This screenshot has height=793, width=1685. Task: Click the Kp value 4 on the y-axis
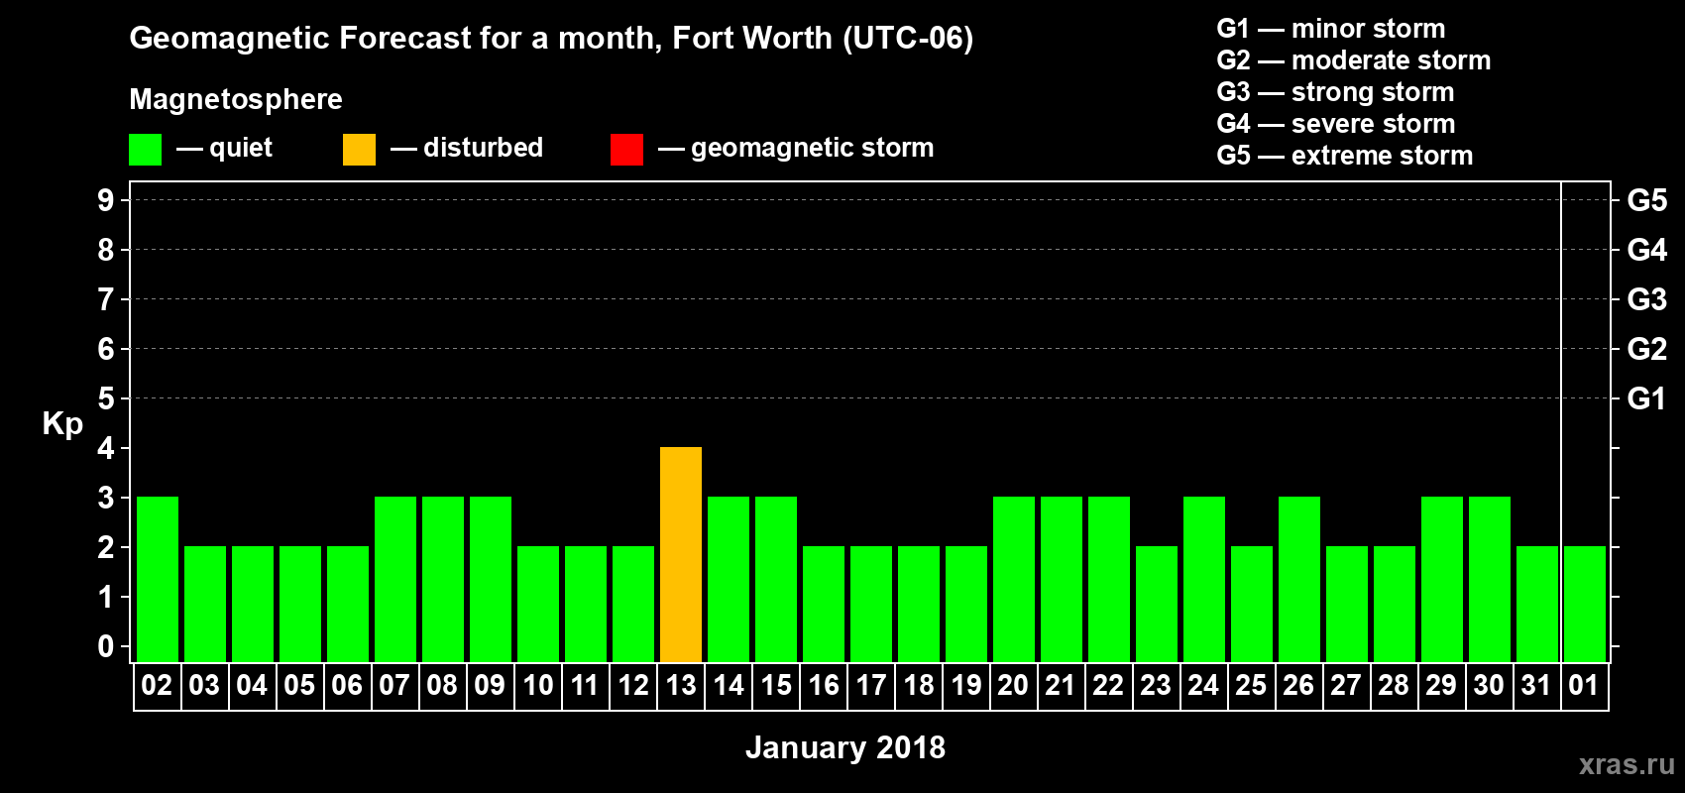point(106,448)
